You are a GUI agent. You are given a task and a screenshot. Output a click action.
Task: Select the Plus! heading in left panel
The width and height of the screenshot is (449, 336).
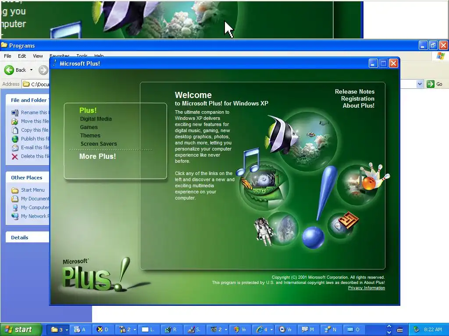click(88, 110)
